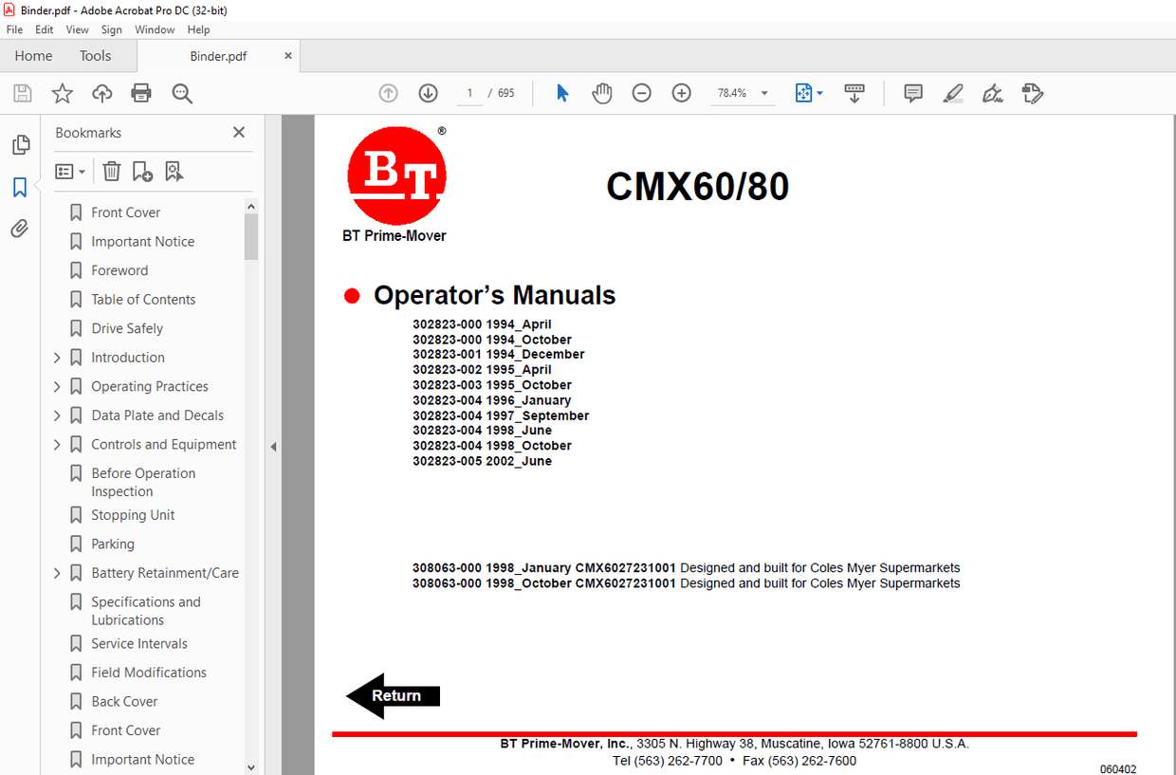Switch to the Tools tab
1176x775 pixels.
tap(95, 56)
